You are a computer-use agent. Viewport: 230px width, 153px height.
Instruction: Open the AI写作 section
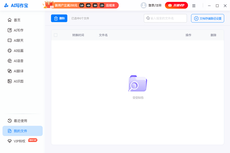[x=16, y=30]
